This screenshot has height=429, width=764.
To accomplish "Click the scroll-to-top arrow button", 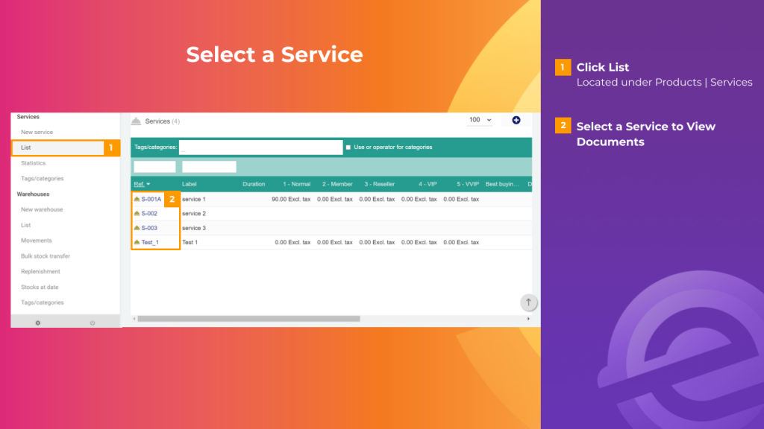I will pyautogui.click(x=528, y=302).
